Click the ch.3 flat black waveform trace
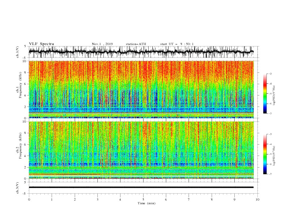 click(x=141, y=187)
